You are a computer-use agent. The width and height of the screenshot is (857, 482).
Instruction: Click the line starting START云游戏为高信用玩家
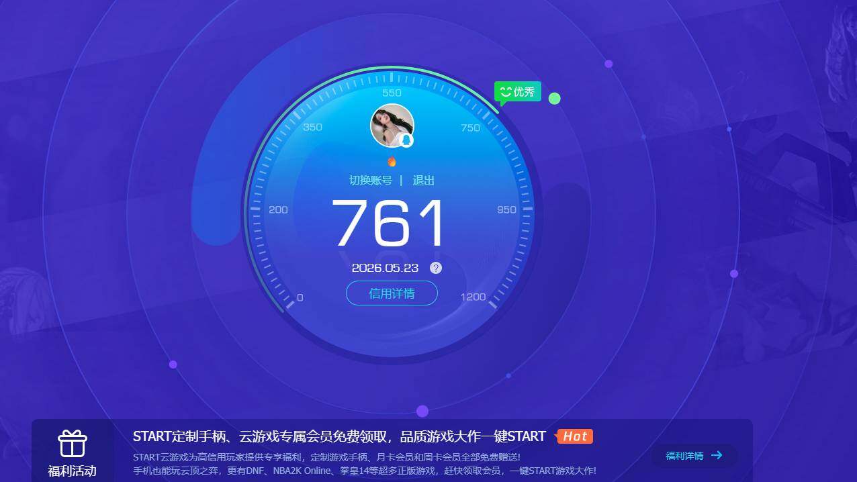tap(326, 457)
